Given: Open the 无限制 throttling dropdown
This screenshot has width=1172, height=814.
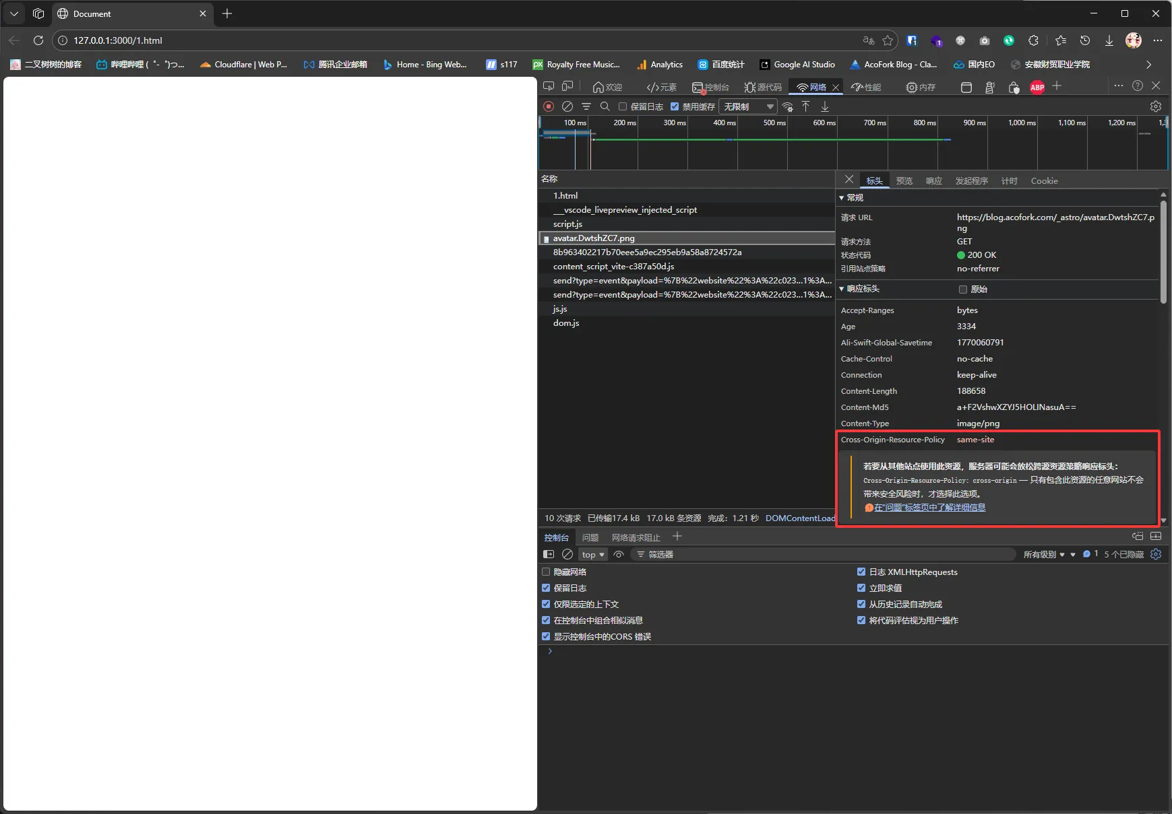Looking at the screenshot, I should coord(748,106).
